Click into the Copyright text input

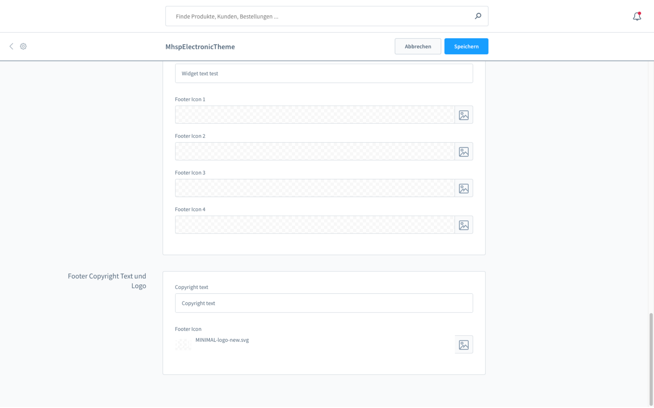324,303
